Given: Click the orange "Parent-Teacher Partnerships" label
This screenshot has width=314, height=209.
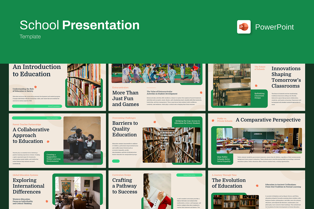Looking at the screenshot, I should pyautogui.click(x=27, y=124).
